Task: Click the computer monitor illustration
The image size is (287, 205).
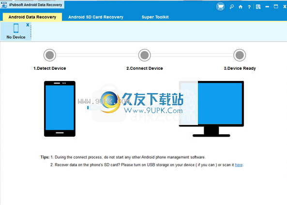Action: pos(211,109)
